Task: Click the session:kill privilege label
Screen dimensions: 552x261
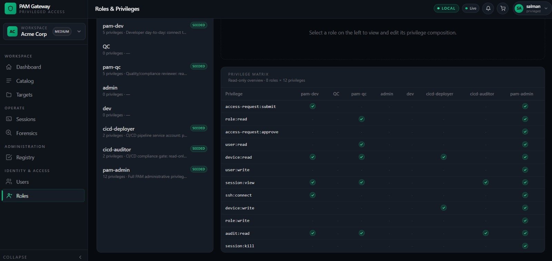Action: (240, 246)
